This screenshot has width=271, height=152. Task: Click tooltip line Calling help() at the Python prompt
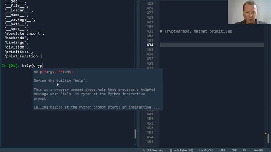click(96, 107)
